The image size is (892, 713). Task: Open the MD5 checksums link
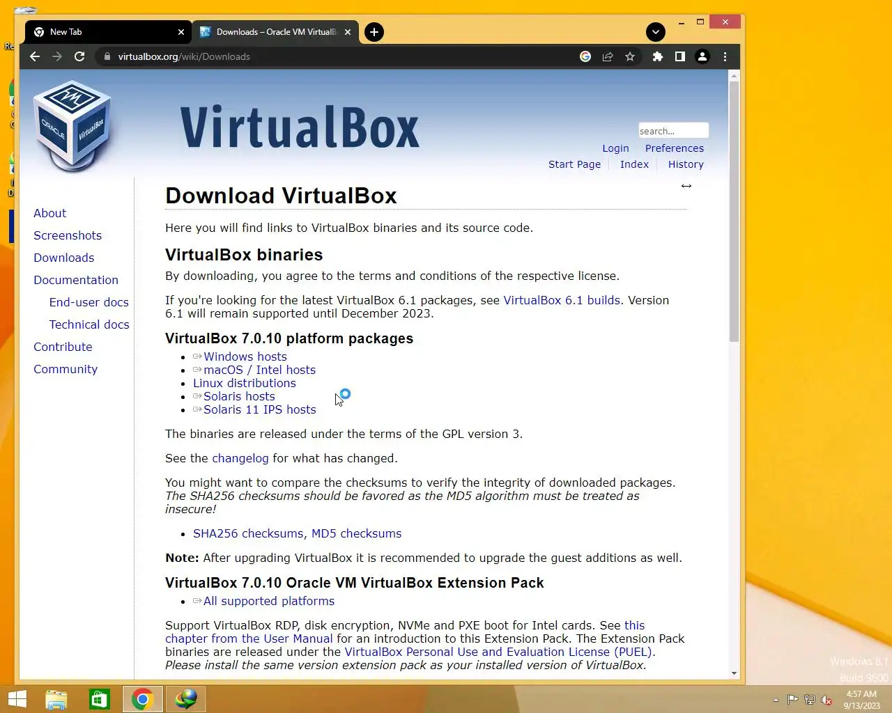coord(357,533)
